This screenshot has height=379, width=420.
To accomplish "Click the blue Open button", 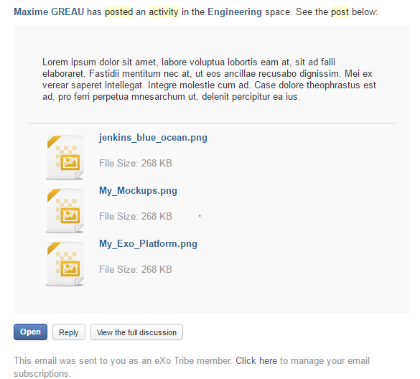I will [x=31, y=332].
